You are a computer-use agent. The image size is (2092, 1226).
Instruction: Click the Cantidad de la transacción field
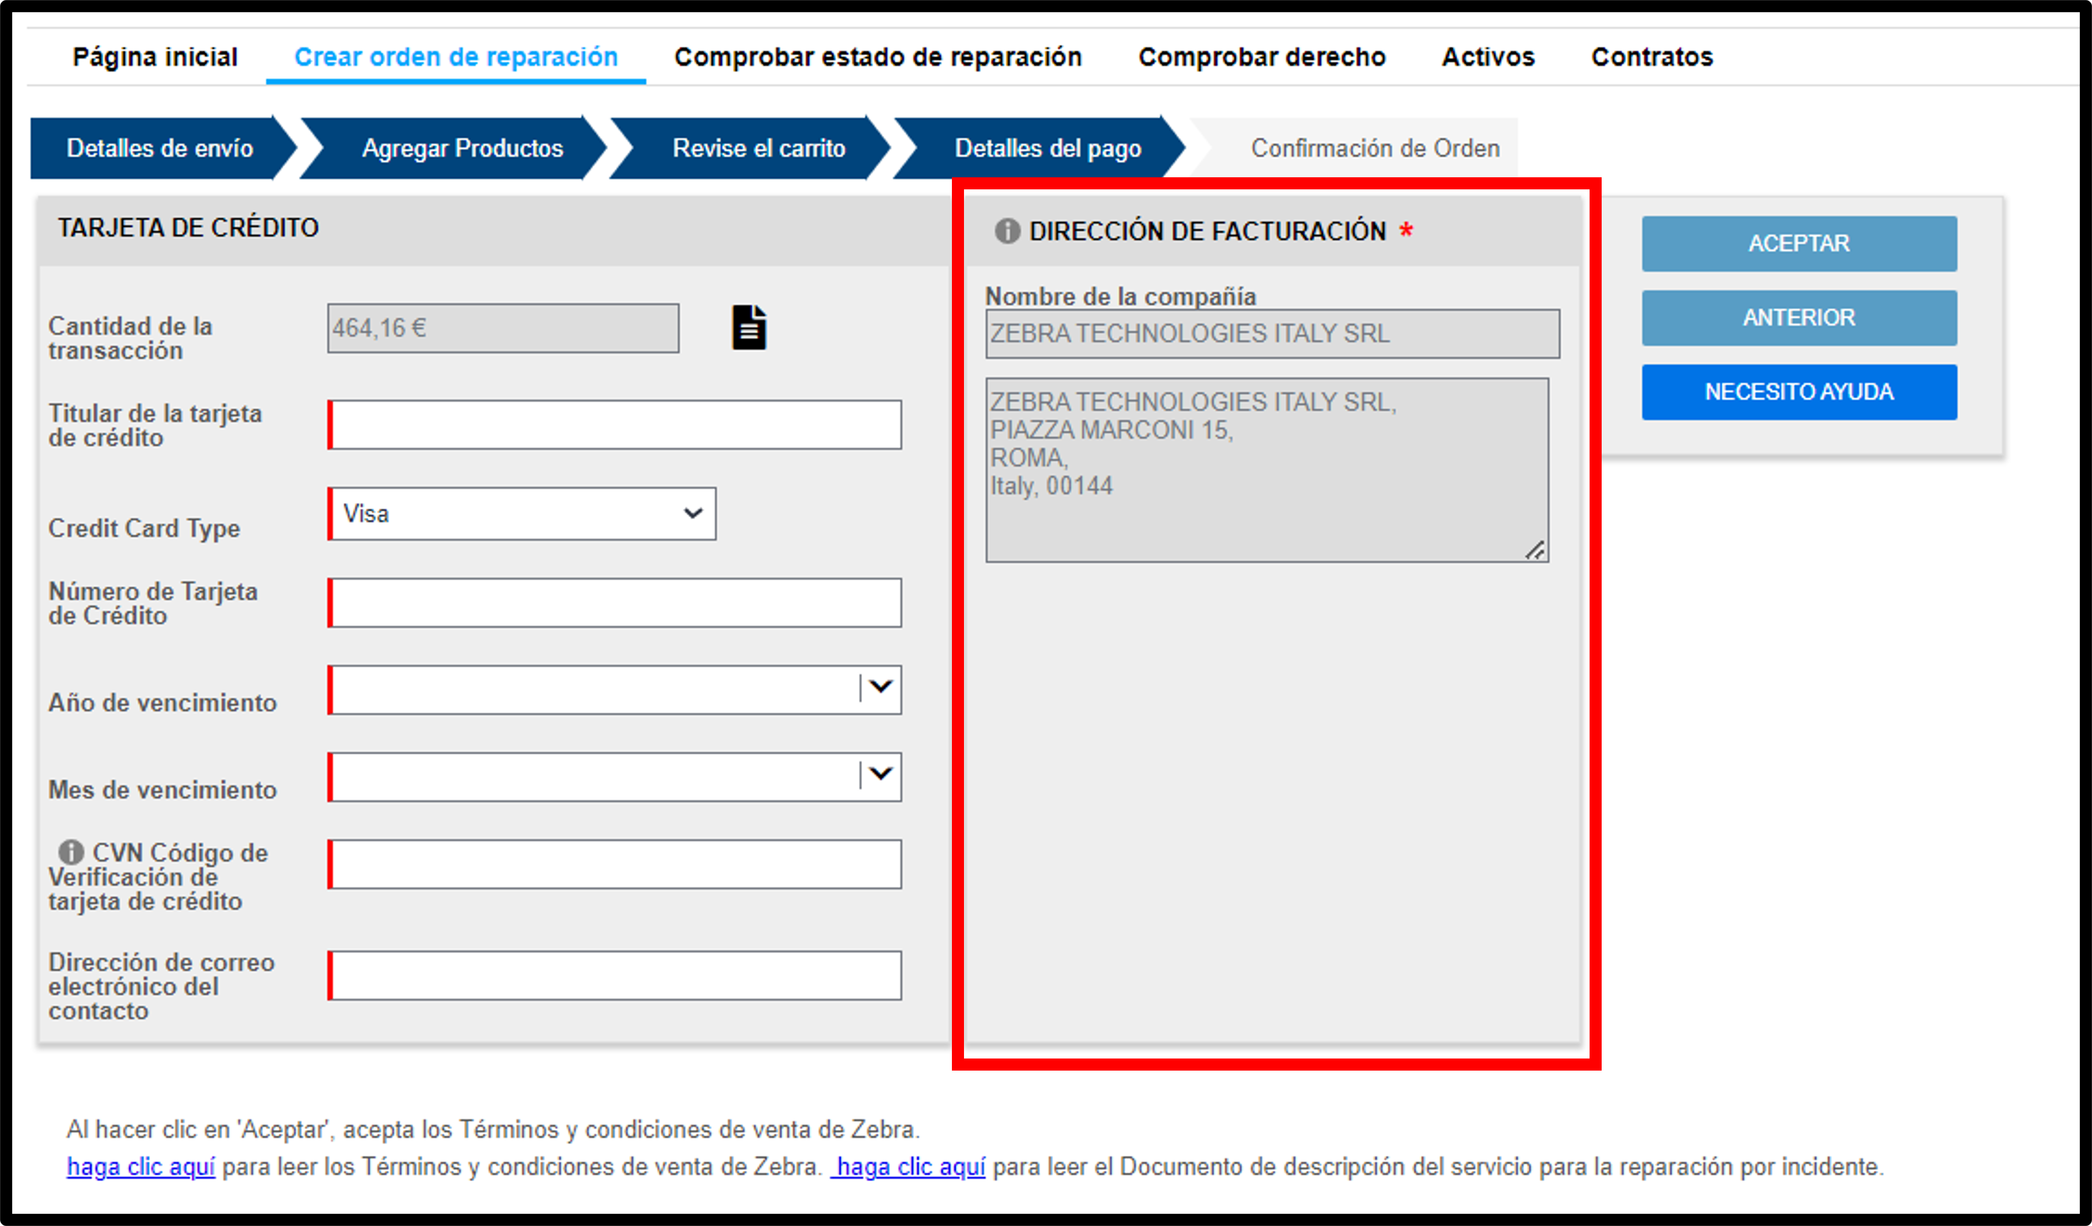(x=503, y=328)
